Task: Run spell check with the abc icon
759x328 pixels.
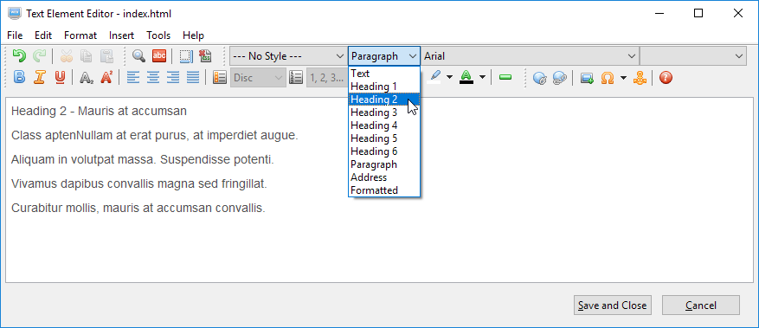Action: click(x=159, y=56)
